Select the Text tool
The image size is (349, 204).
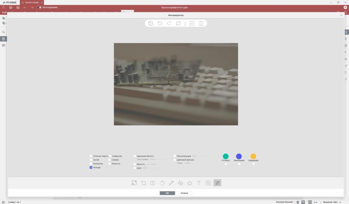tap(199, 183)
